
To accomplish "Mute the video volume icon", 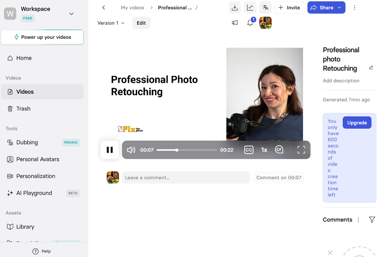I will tap(131, 150).
